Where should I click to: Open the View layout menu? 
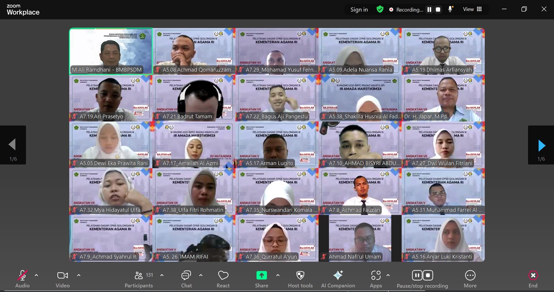pyautogui.click(x=472, y=9)
